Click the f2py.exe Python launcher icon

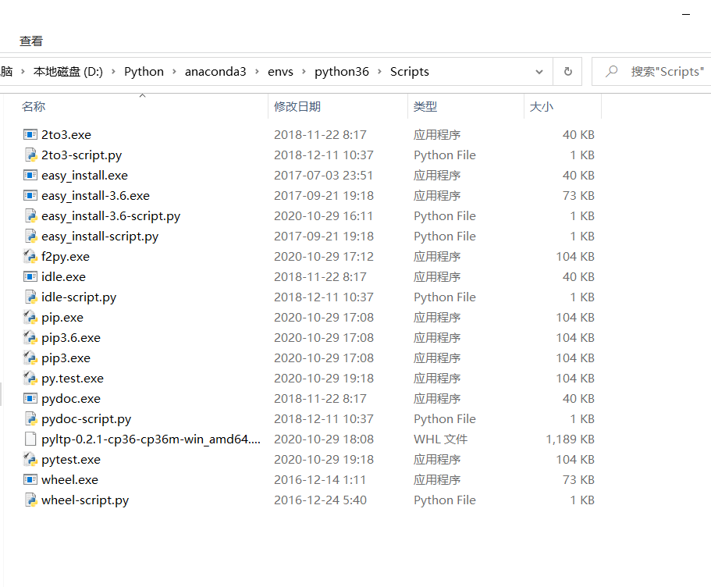(x=30, y=256)
